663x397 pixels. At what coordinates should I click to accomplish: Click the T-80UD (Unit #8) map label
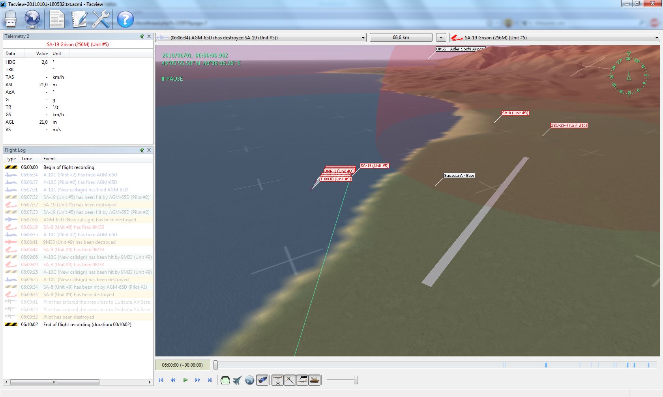335,179
